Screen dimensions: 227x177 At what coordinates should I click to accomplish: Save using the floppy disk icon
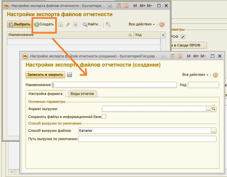coord(70,75)
